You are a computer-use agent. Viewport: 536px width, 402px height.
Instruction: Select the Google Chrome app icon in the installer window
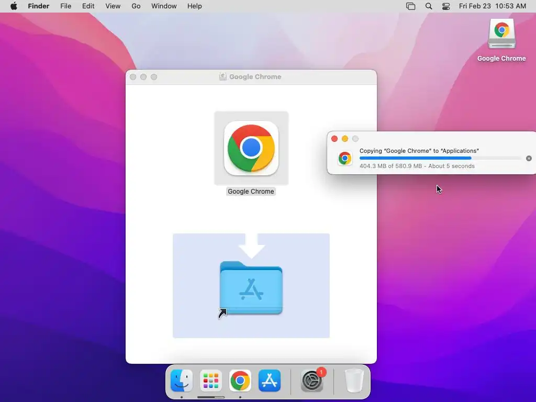[251, 148]
